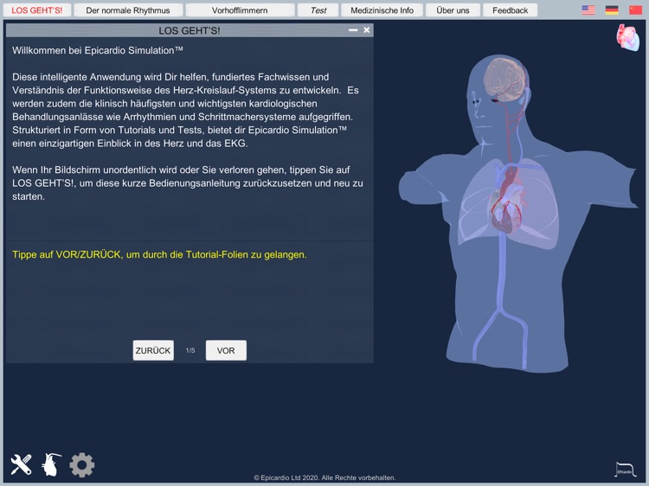
Task: Click the VOR button
Action: pyautogui.click(x=226, y=350)
